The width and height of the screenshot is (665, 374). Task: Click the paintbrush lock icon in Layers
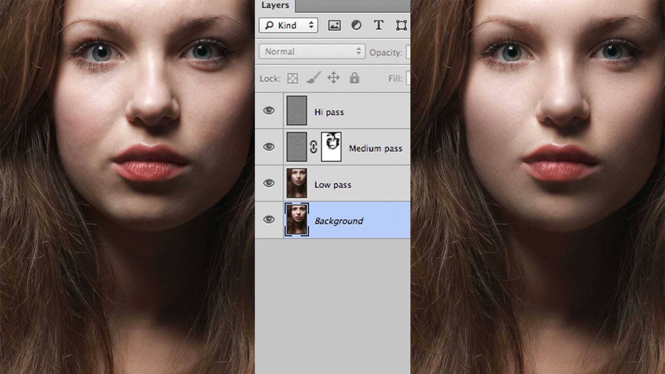(312, 78)
